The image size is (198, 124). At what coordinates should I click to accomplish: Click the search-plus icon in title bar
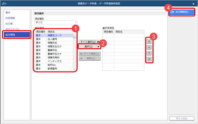click(4, 4)
